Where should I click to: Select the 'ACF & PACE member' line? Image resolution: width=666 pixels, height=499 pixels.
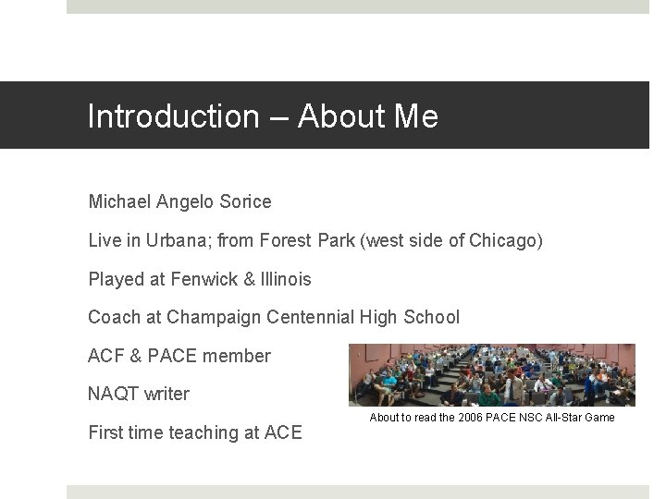(179, 356)
